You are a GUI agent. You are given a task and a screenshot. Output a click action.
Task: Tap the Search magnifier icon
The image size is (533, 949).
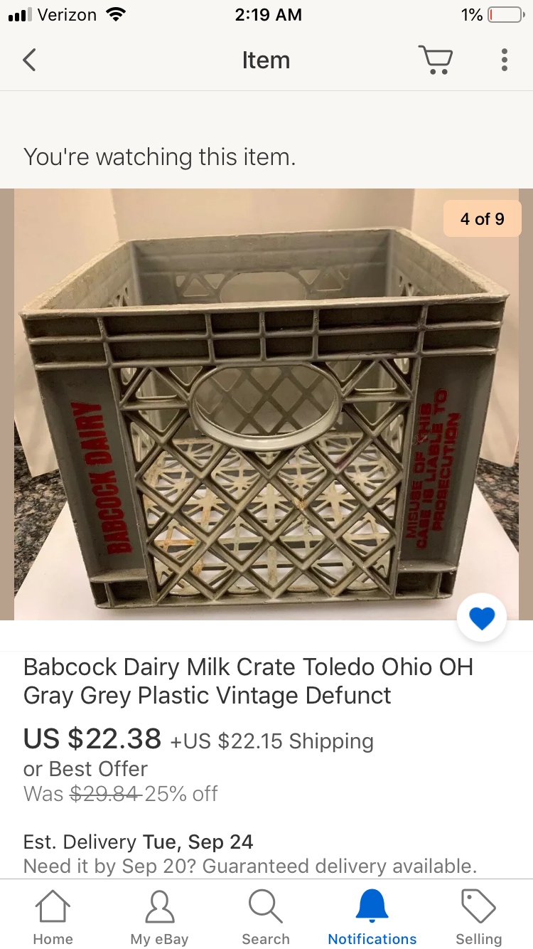click(x=266, y=906)
